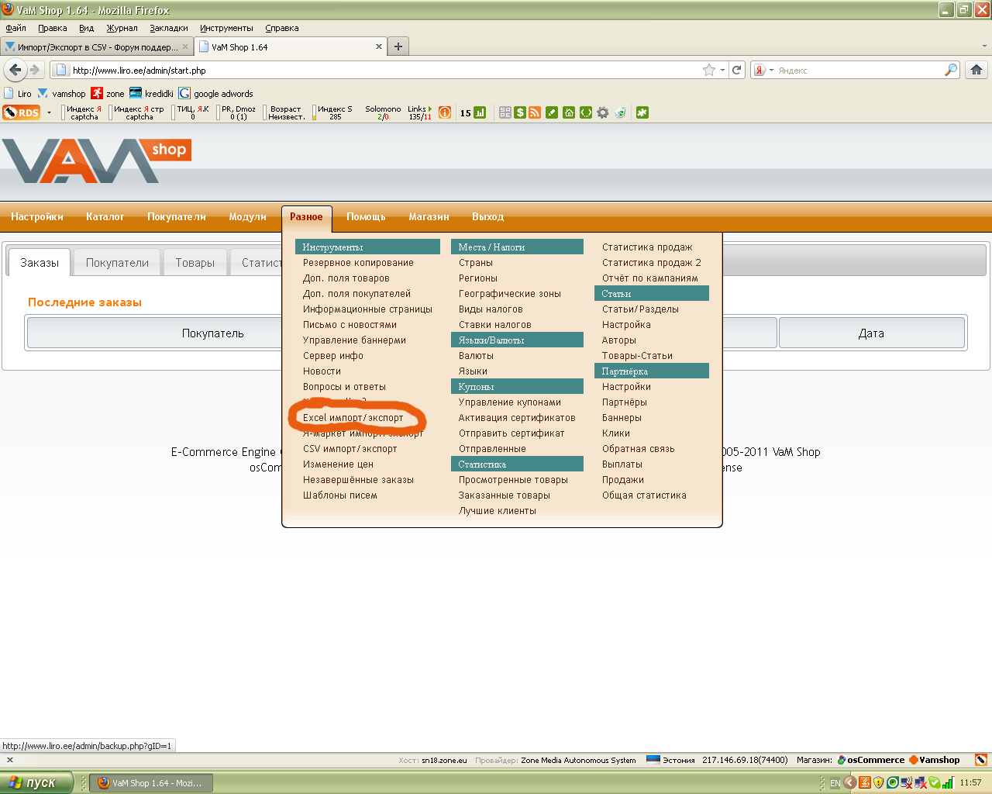Click the Windows пуск Start button
The image size is (992, 794).
click(36, 782)
